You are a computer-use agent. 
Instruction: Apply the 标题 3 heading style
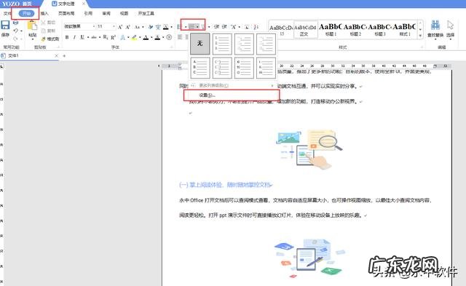[x=380, y=29]
